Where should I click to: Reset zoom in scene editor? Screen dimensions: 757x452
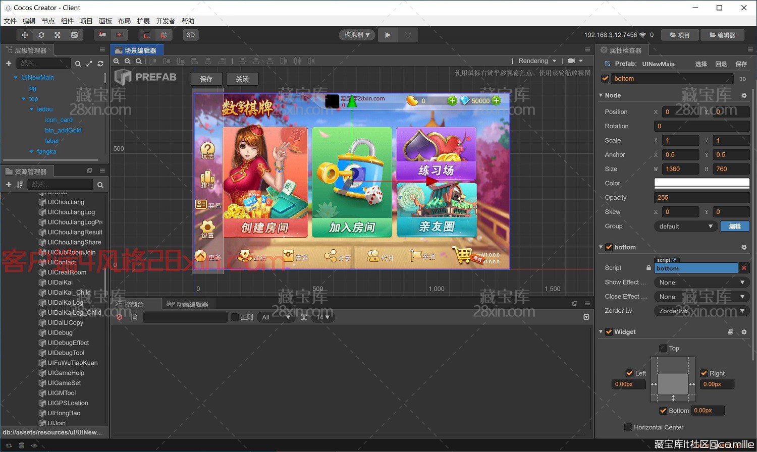pos(139,61)
